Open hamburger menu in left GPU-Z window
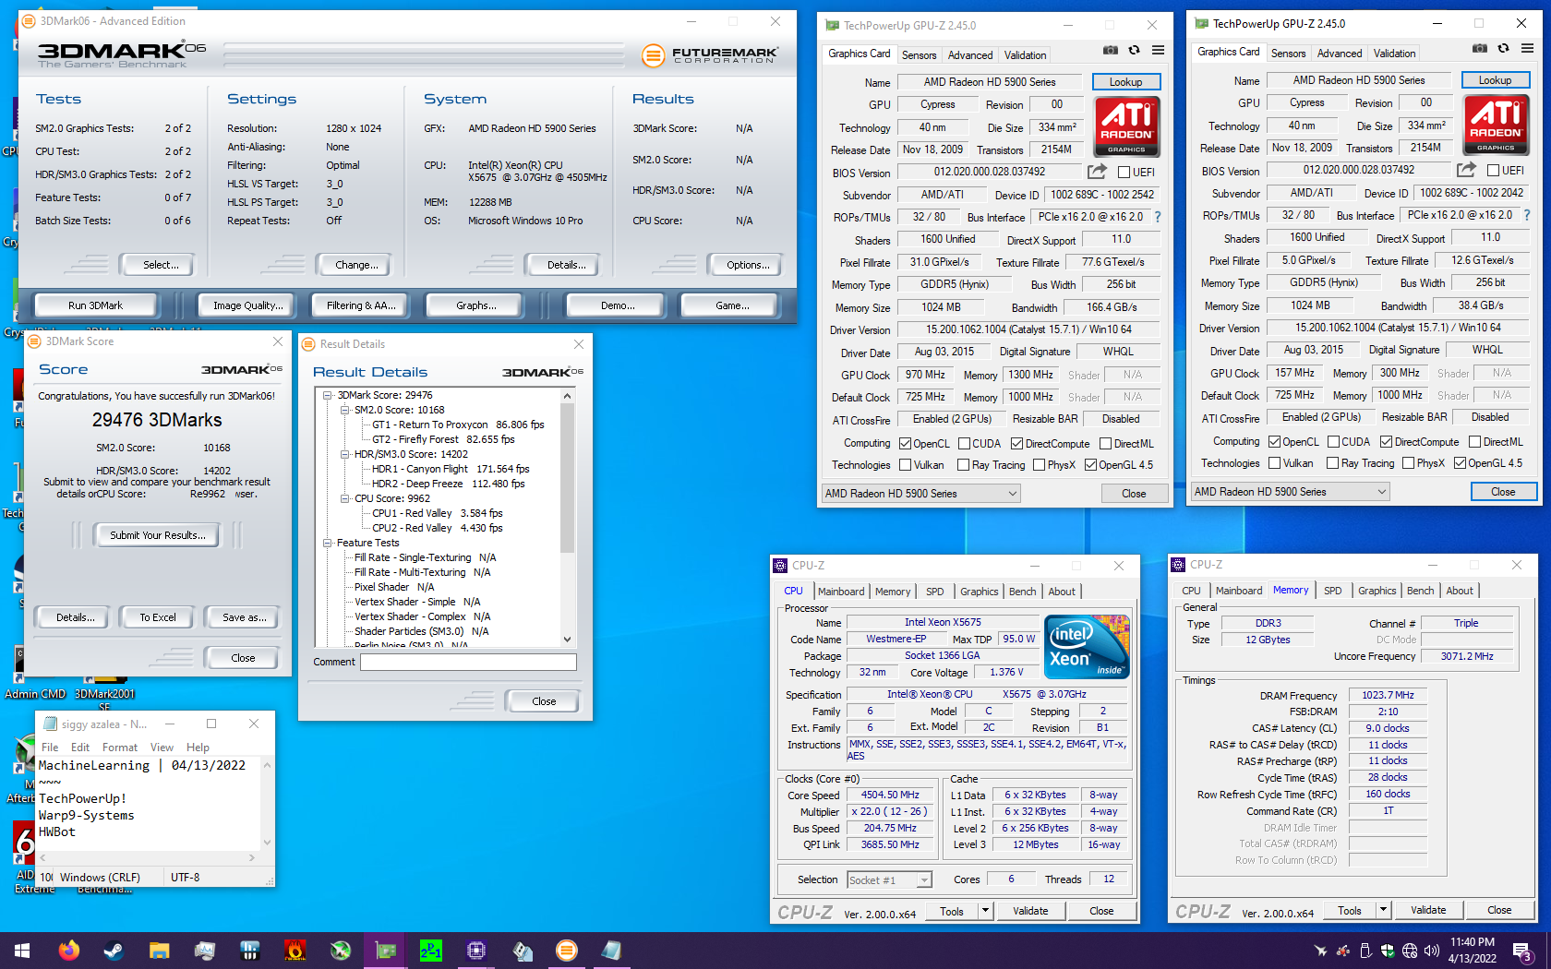The height and width of the screenshot is (969, 1551). point(1158,51)
